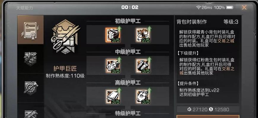258x118 pixels.
Task: Choose the second 中级护甲工 skill at 3/5
Action: (143, 66)
